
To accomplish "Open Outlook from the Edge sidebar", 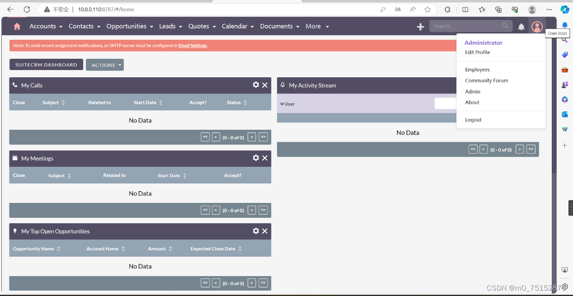I will 564,114.
